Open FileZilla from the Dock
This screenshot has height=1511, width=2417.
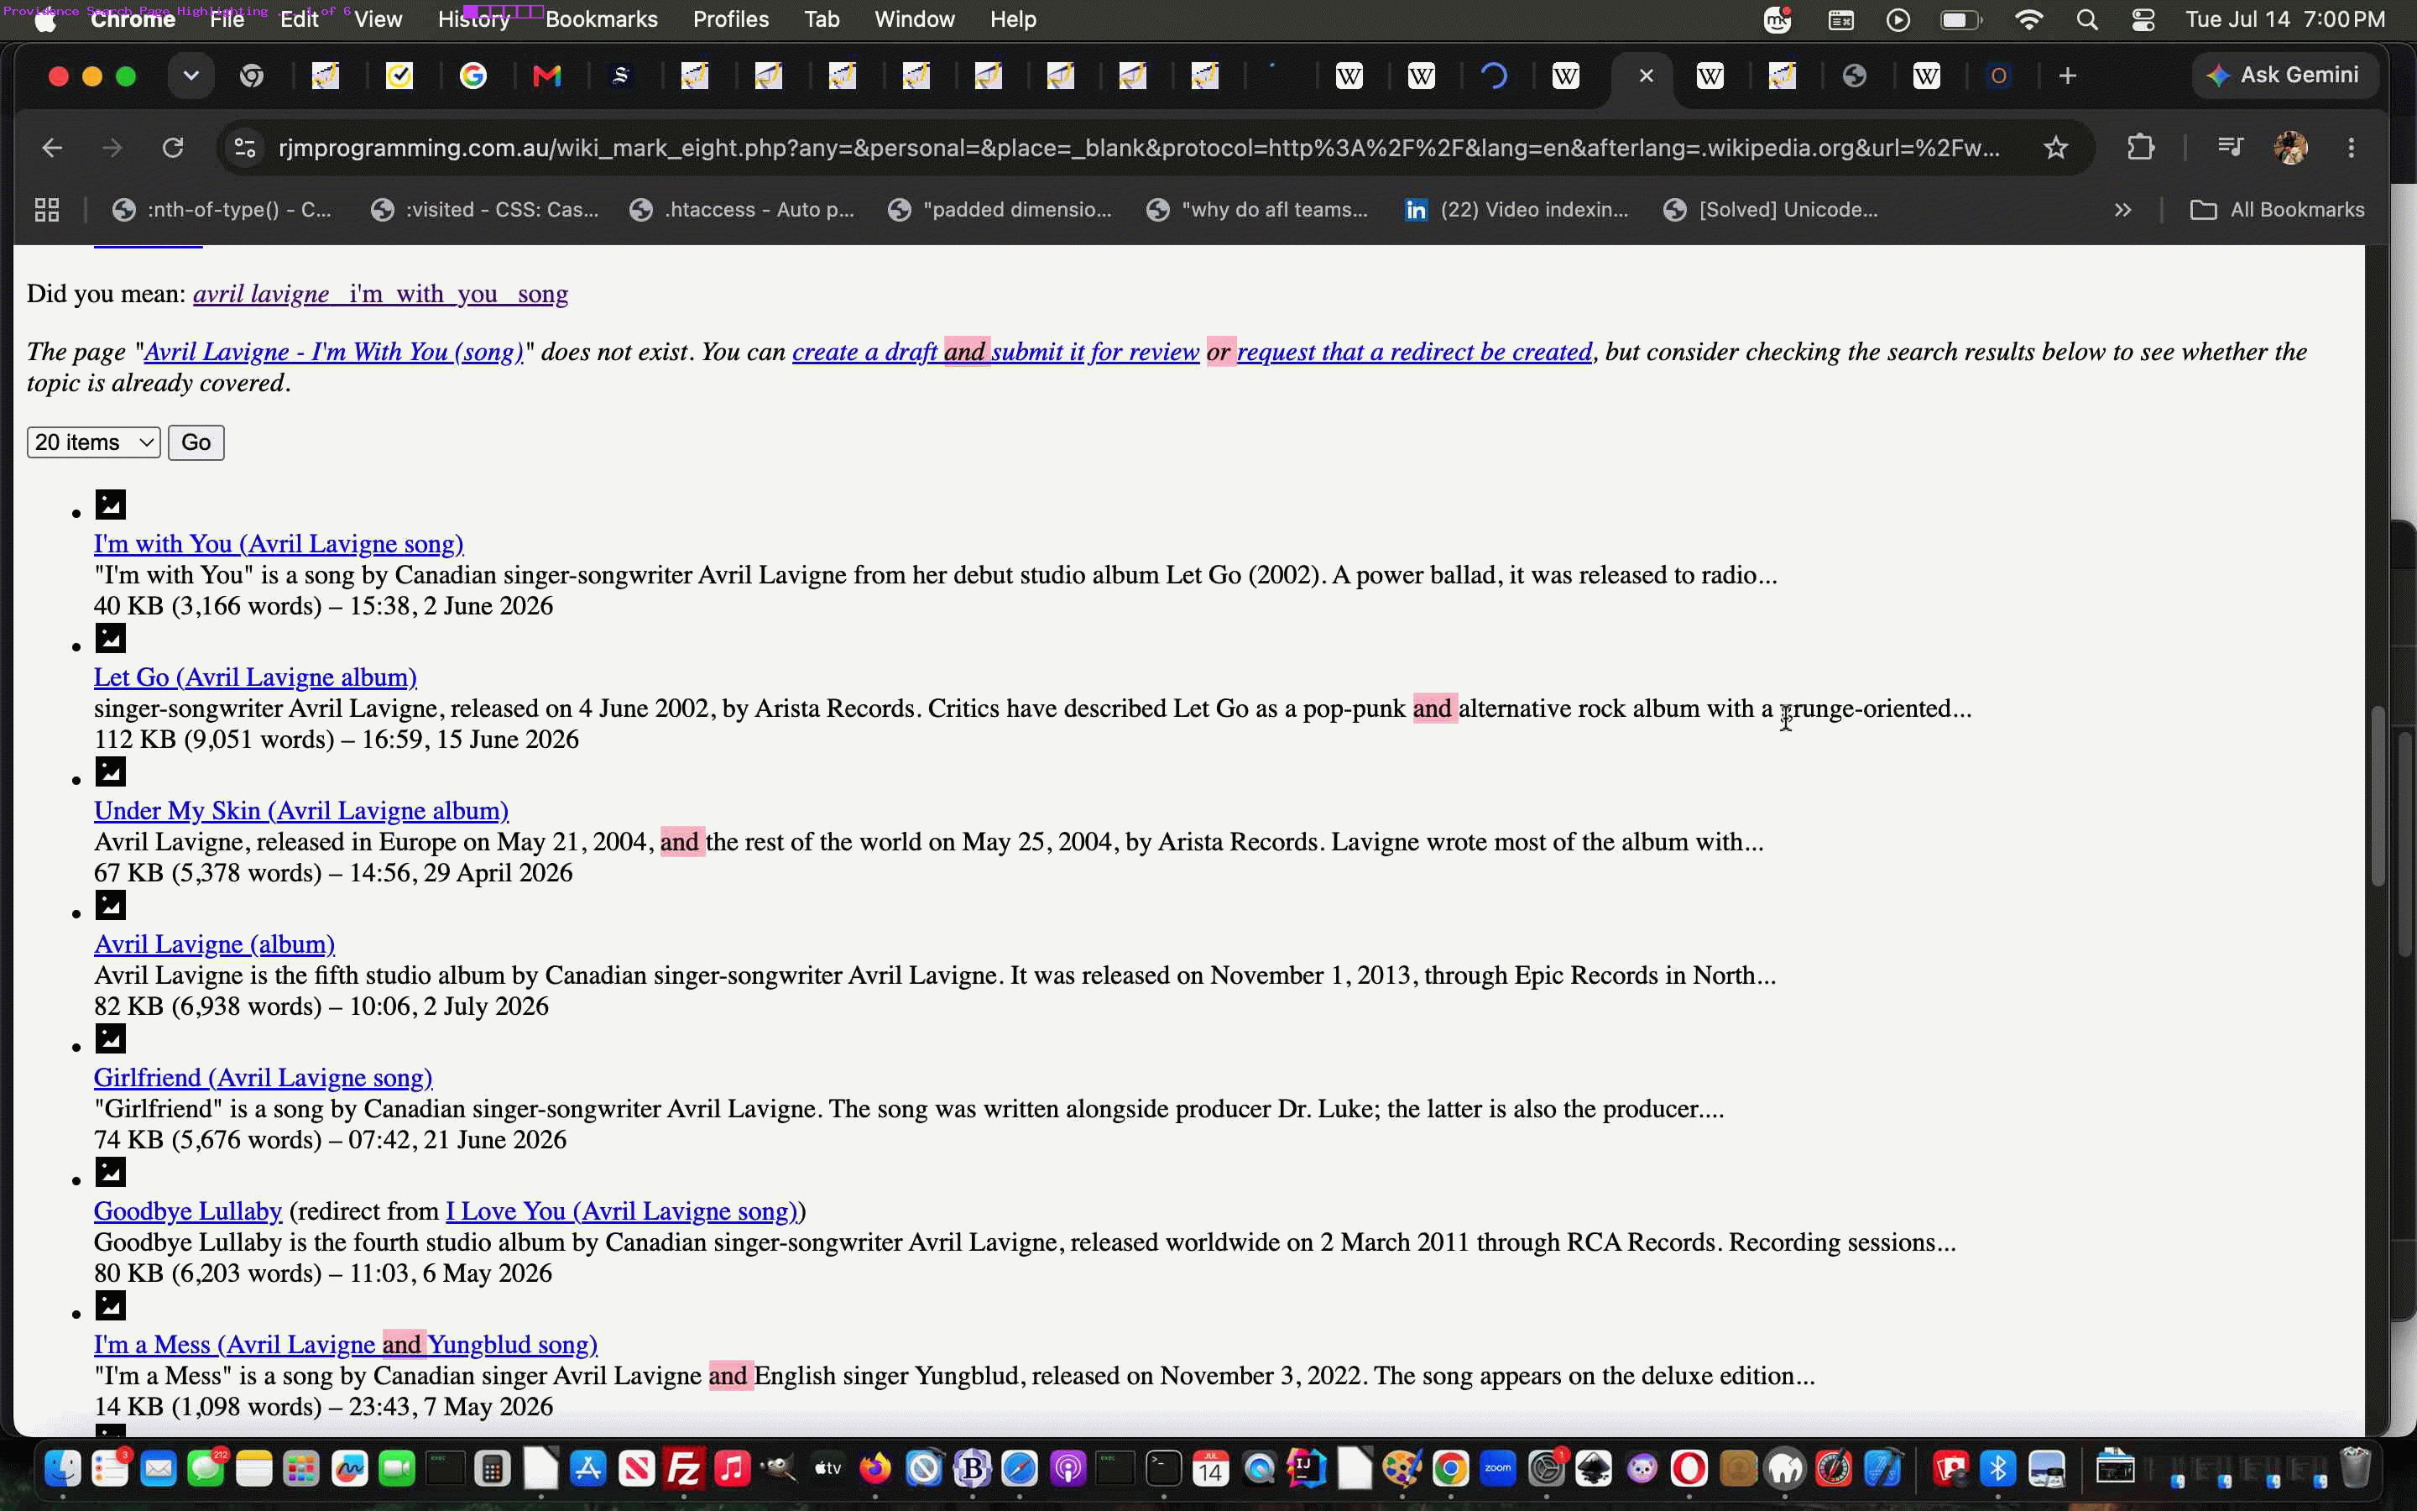[x=684, y=1469]
